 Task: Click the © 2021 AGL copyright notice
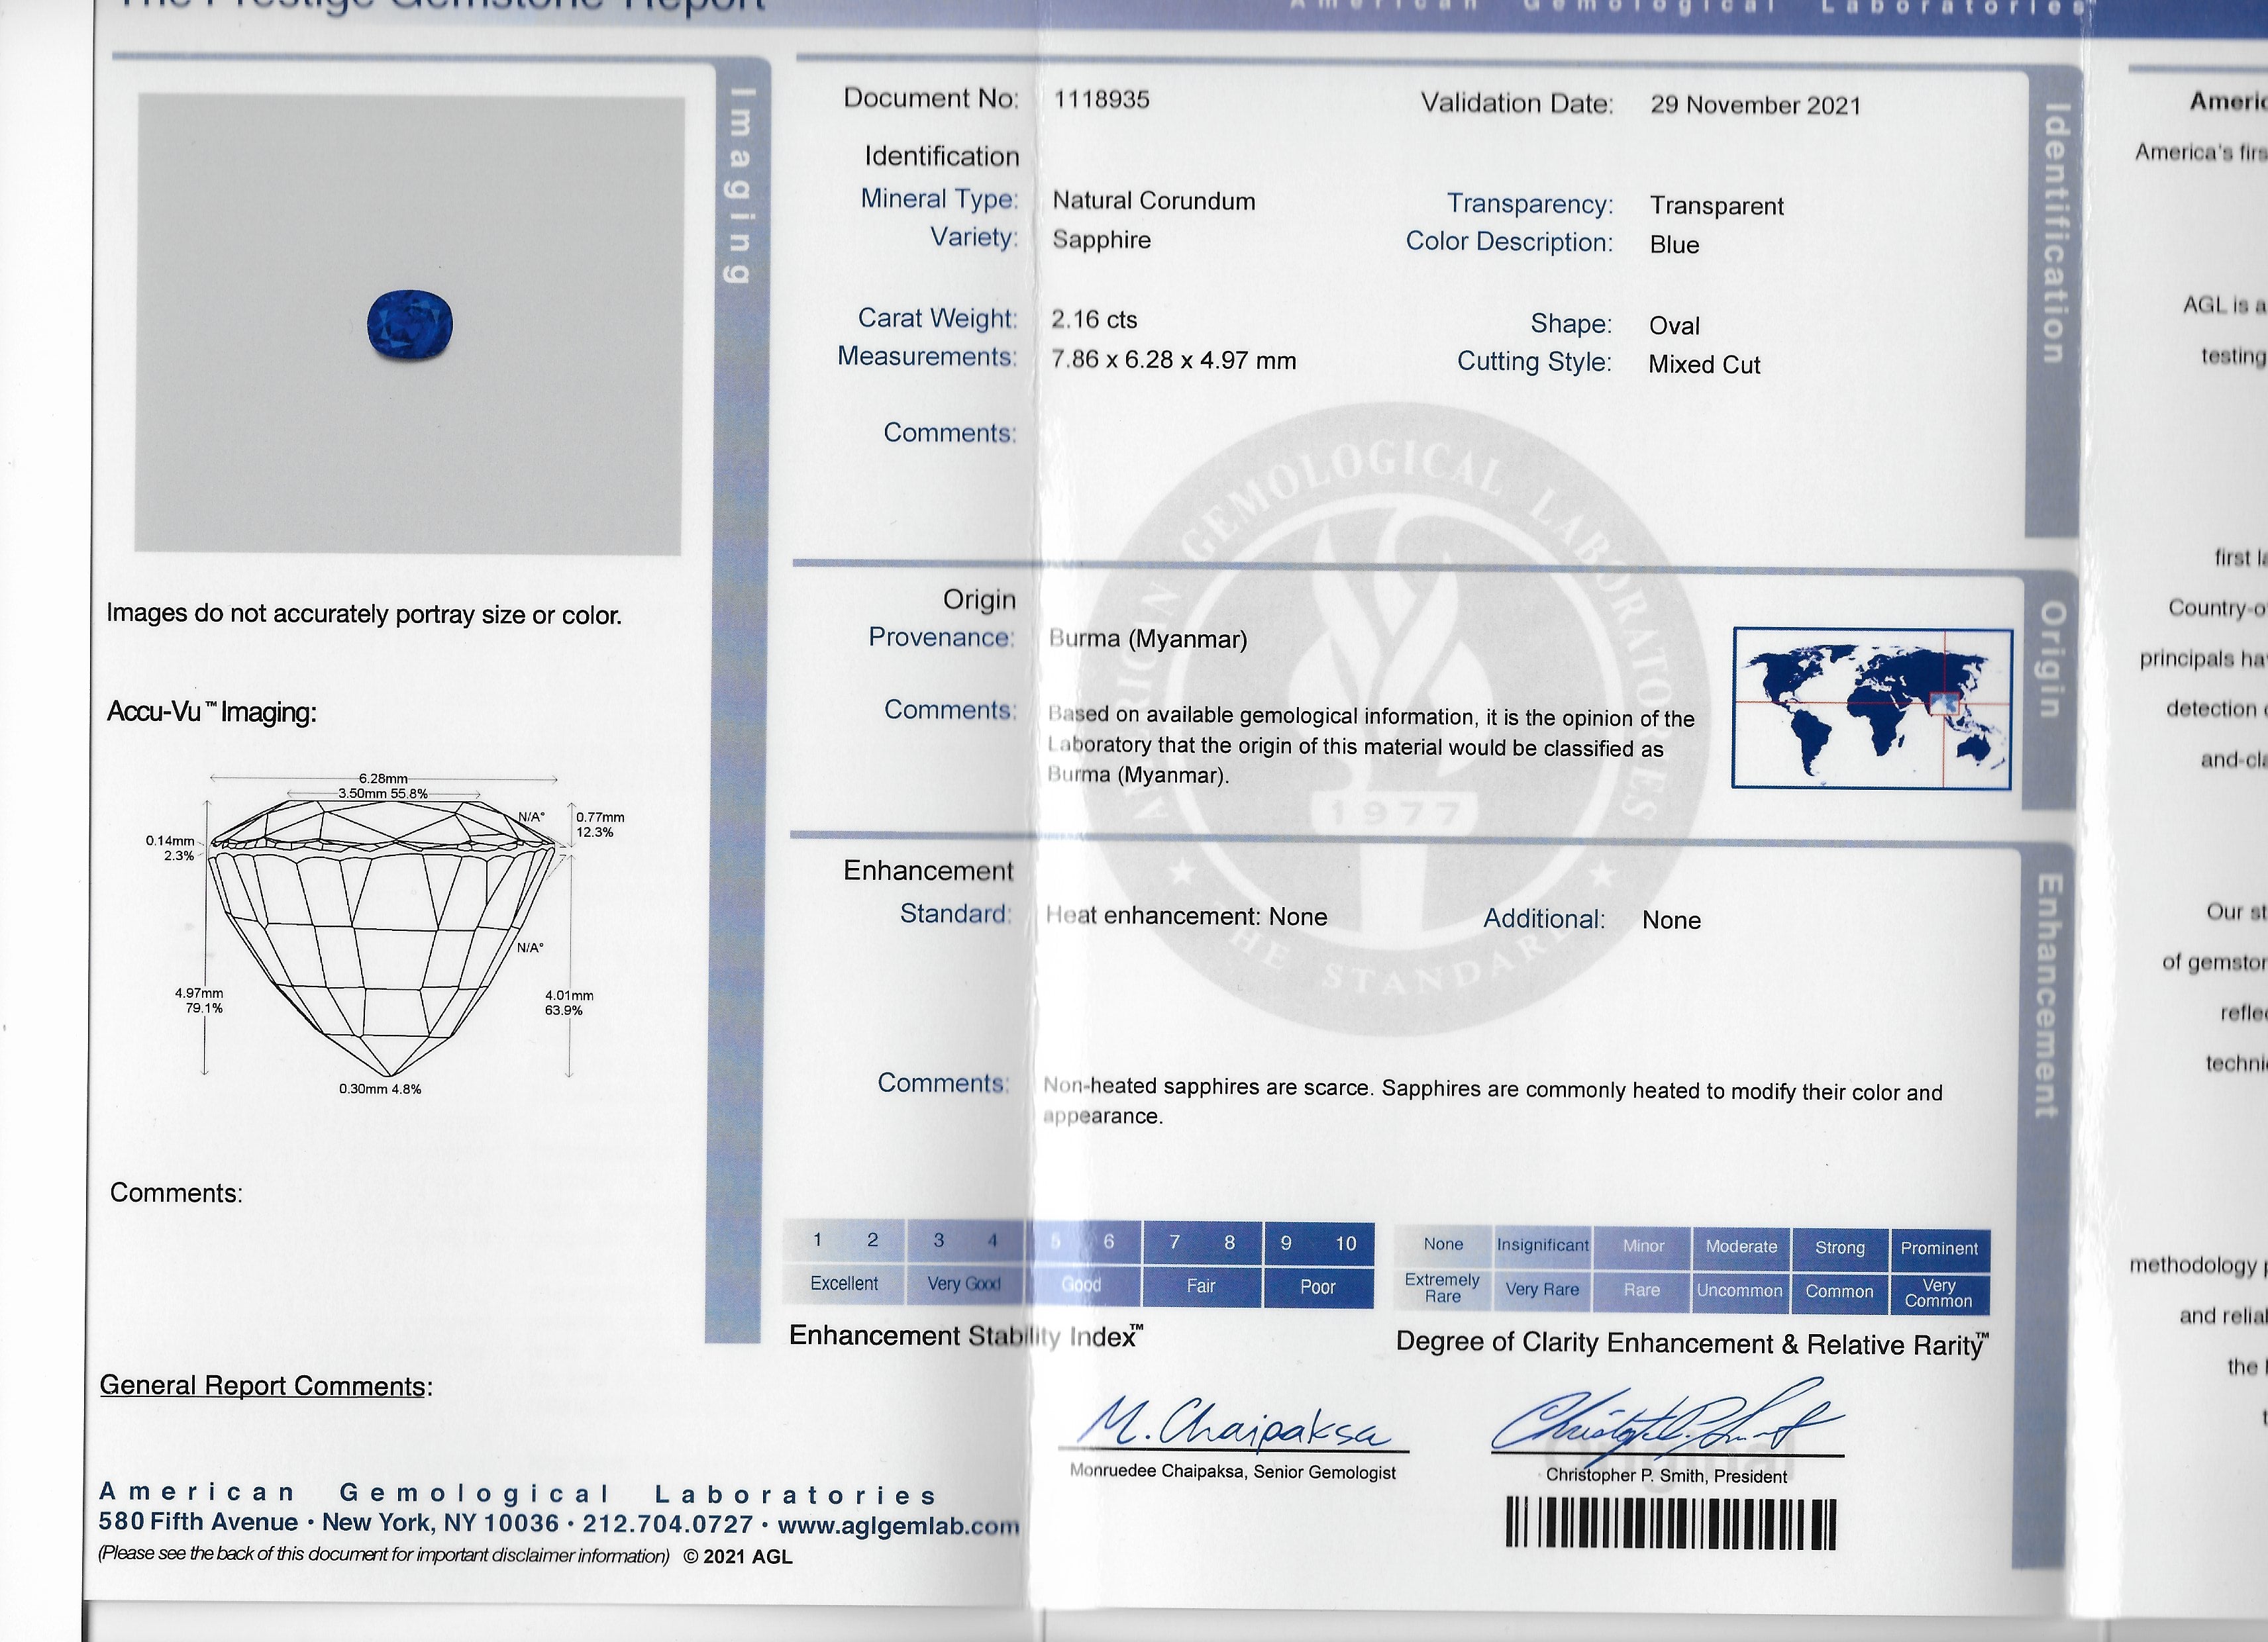click(738, 1557)
